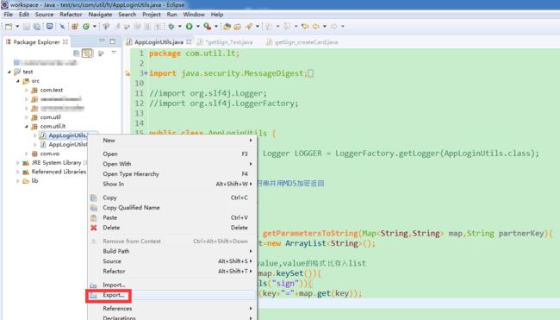Open the Show In submenu

pos(171,184)
